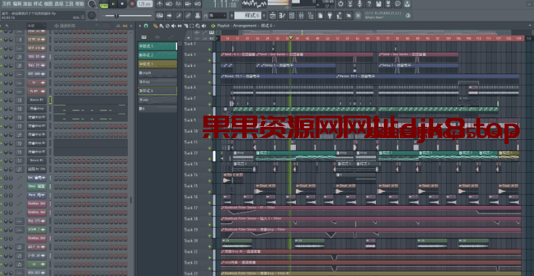Open the channel rack filter dropdown 全部

tap(34, 26)
